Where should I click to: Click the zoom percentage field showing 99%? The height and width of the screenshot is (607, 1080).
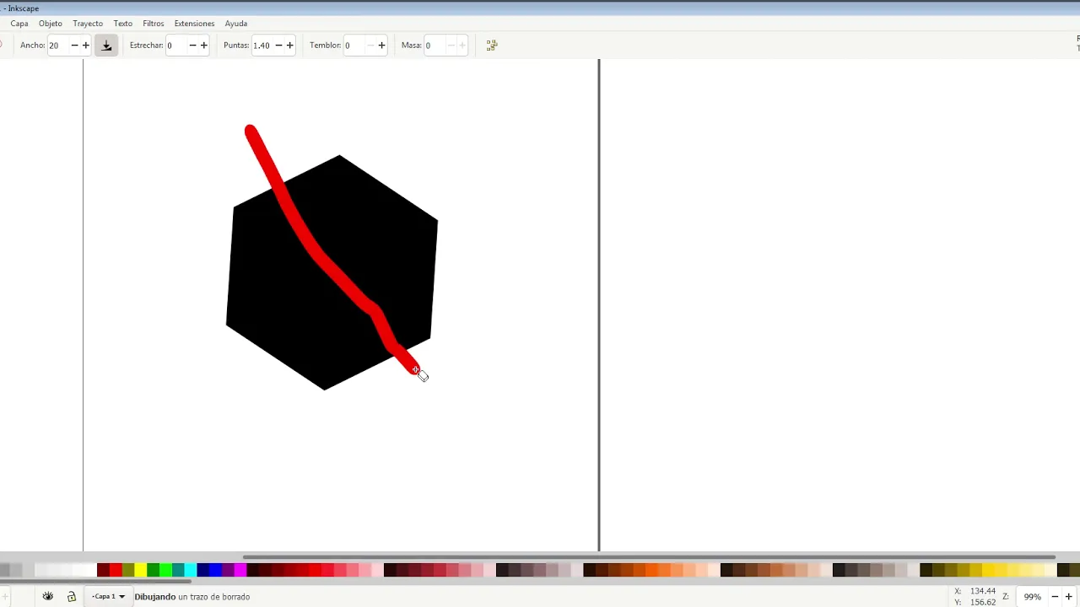click(x=1032, y=597)
